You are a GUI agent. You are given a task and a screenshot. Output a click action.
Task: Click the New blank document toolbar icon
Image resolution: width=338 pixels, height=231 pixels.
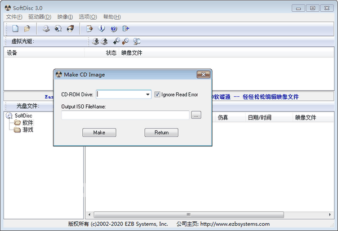15,29
